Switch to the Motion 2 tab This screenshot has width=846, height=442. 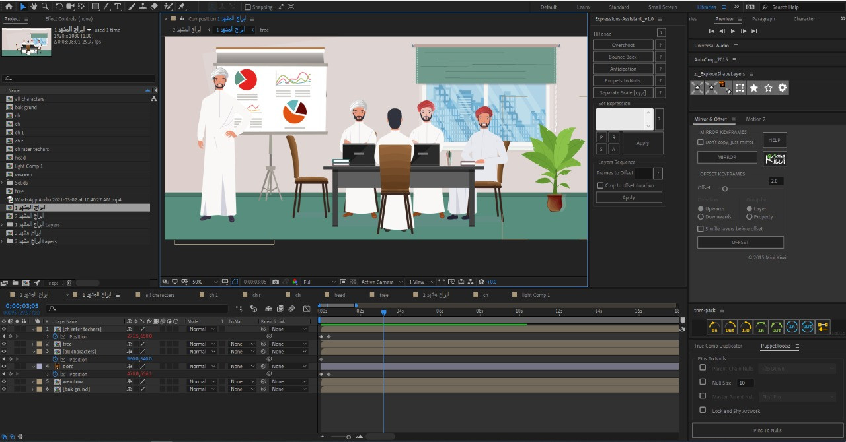point(755,119)
